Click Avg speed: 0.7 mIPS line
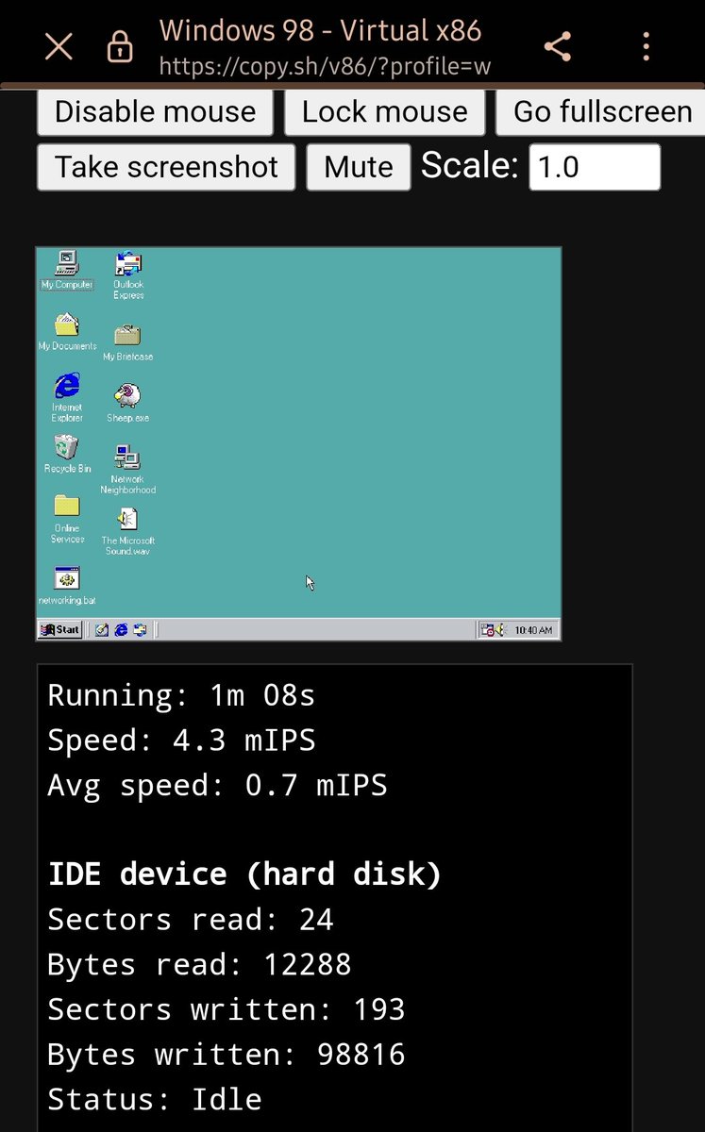 tap(217, 786)
